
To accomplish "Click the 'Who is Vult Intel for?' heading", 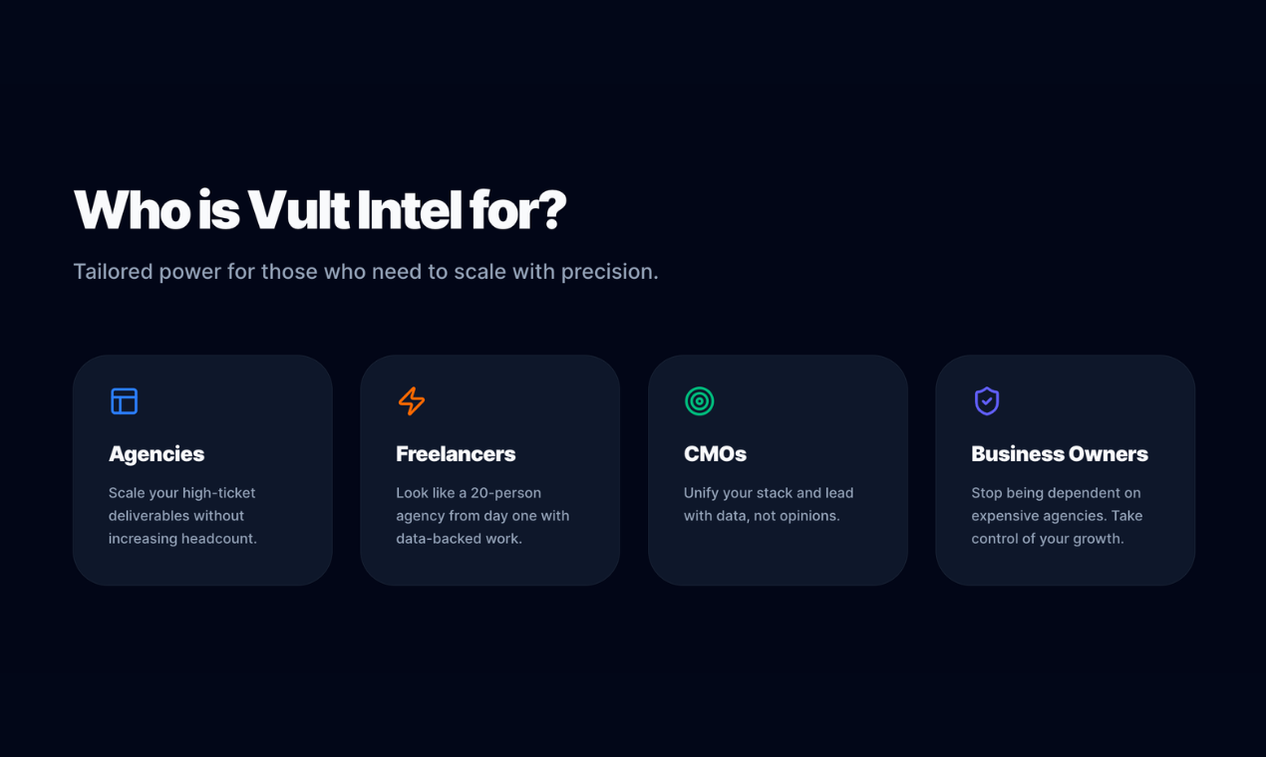I will coord(320,209).
